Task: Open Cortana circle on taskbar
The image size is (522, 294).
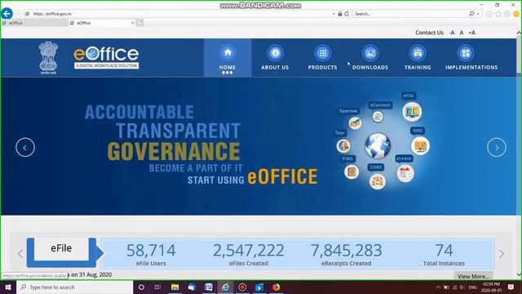Action: [141, 287]
